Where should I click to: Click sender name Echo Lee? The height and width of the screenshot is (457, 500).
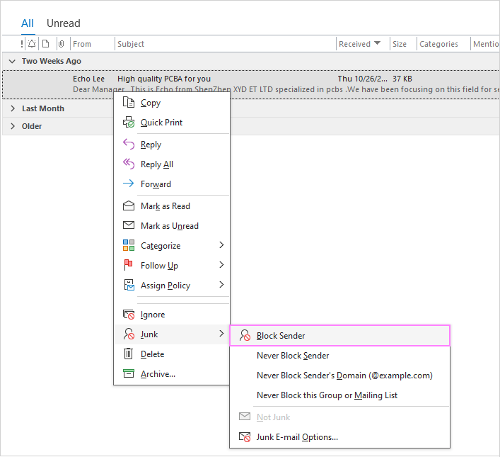pyautogui.click(x=88, y=79)
